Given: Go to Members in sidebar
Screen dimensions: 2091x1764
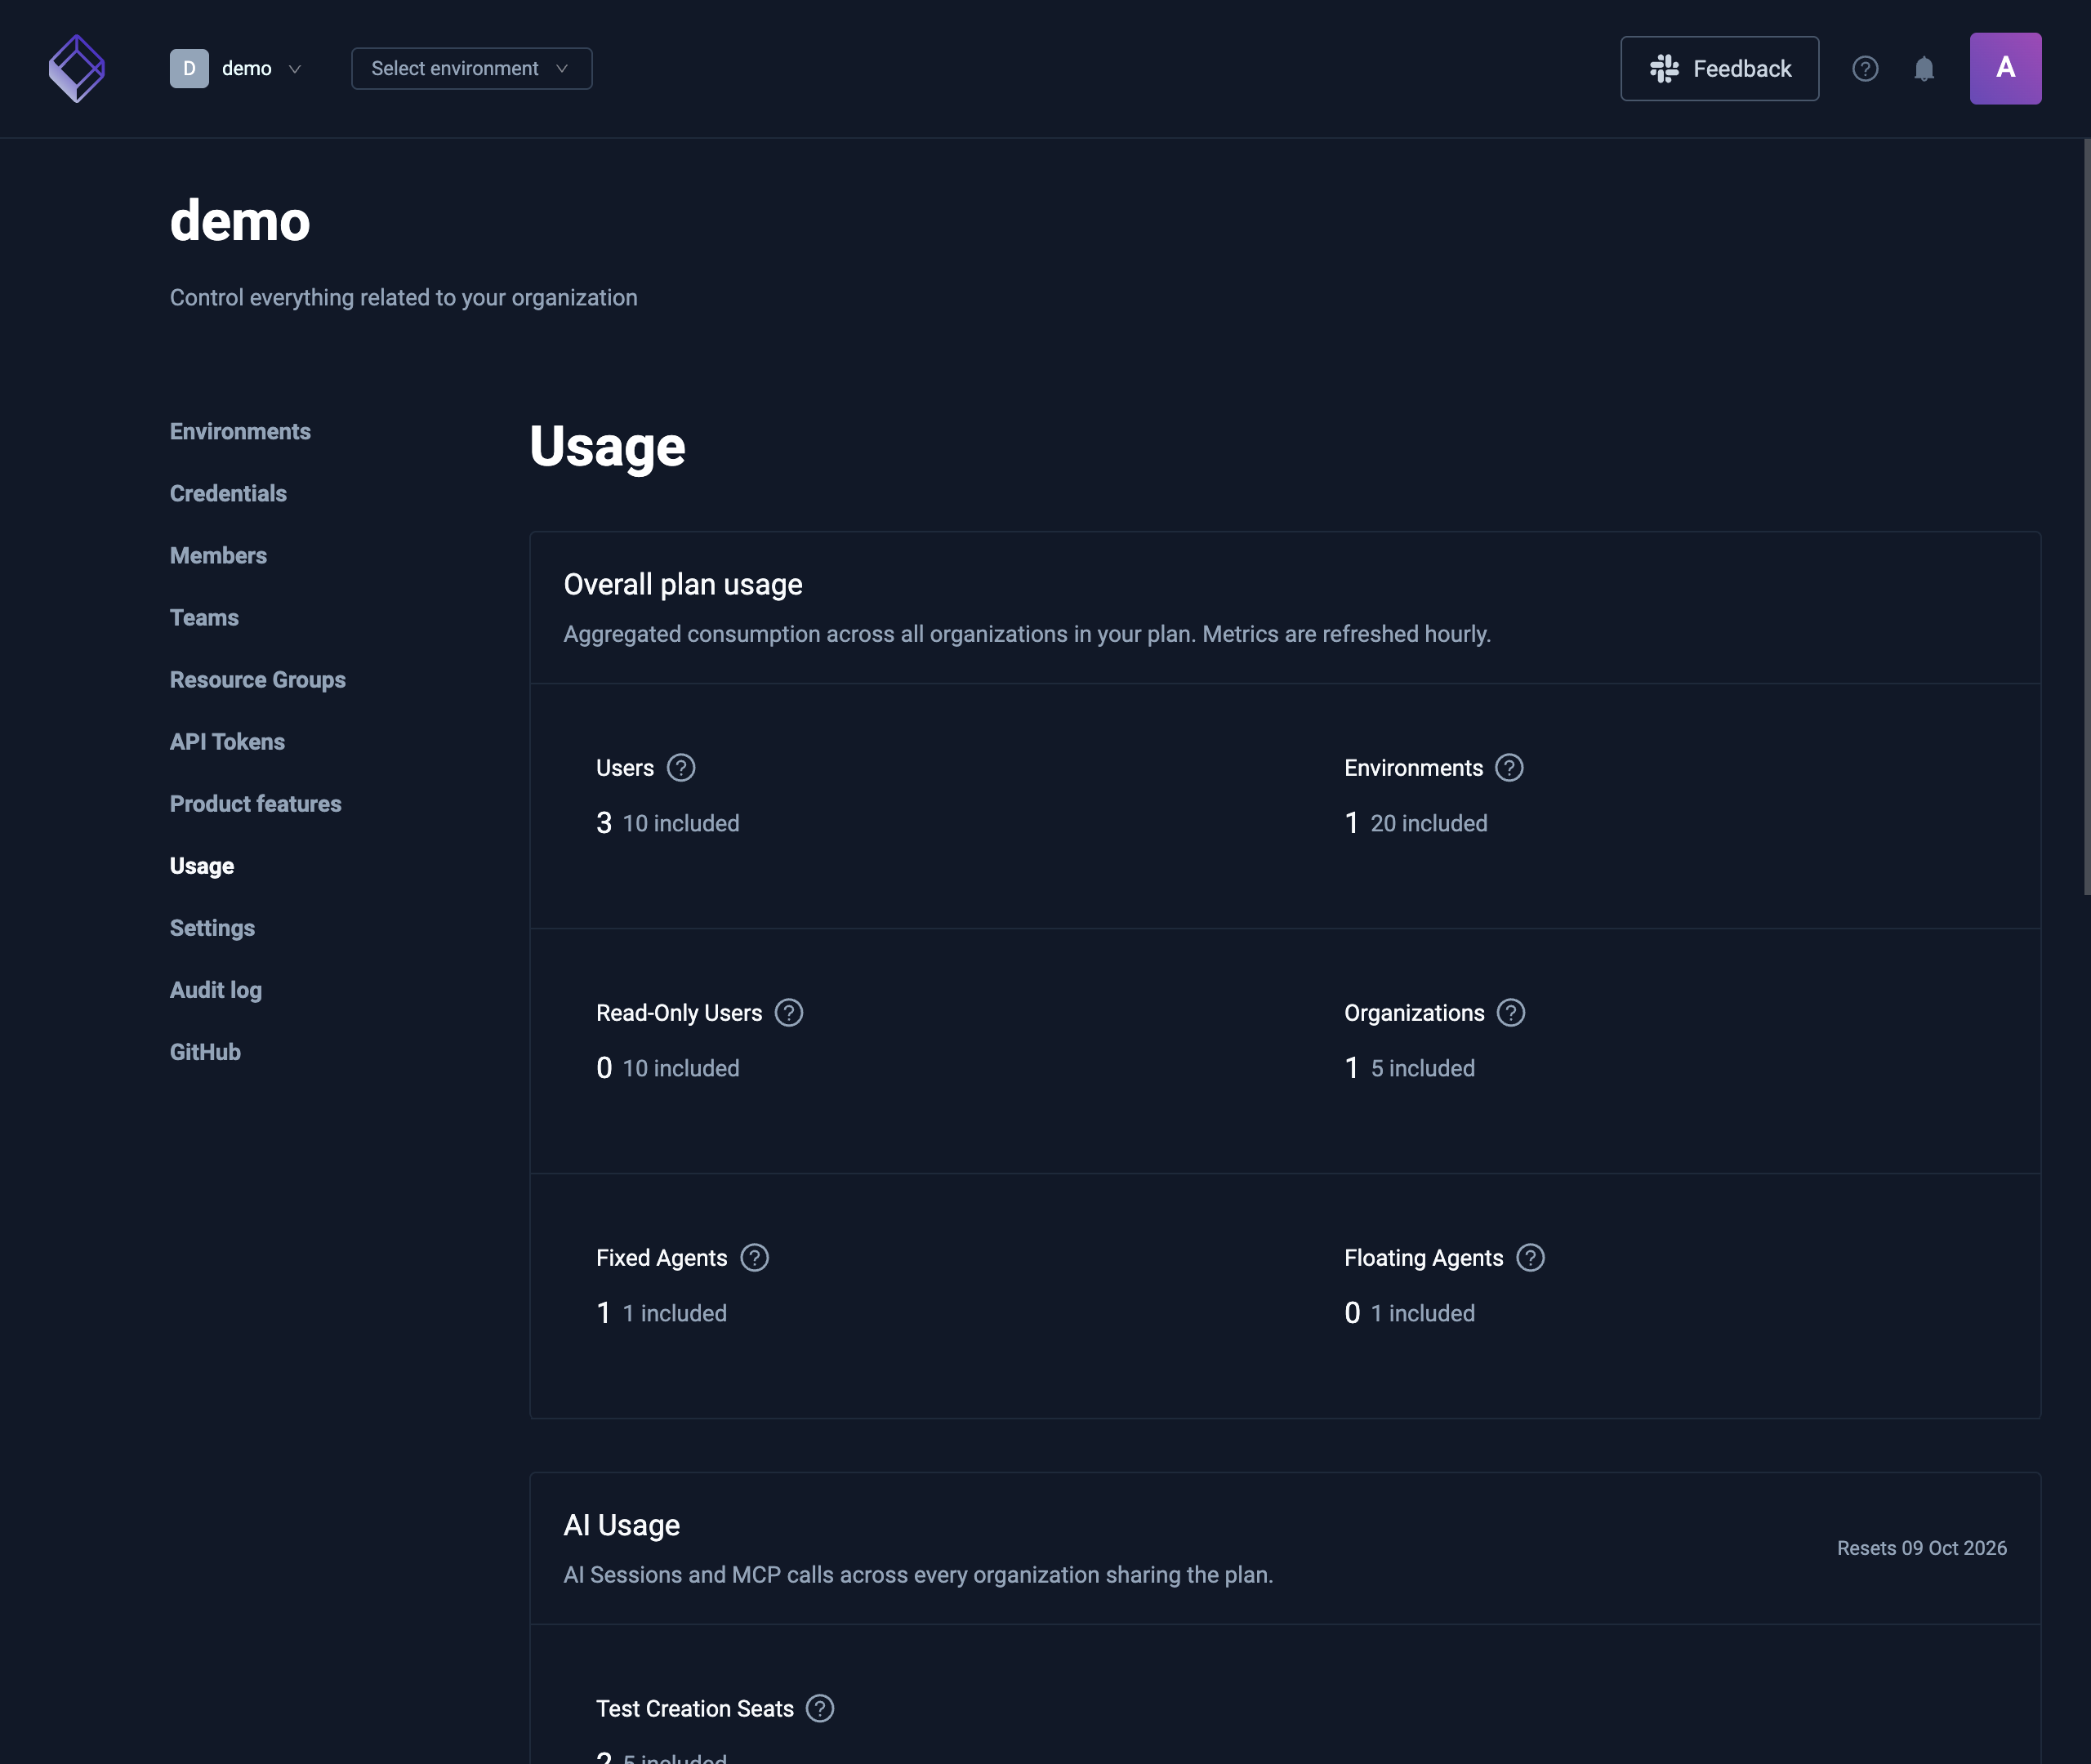Looking at the screenshot, I should [218, 555].
